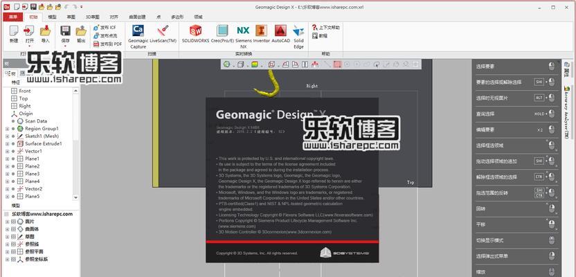Expand the 参照线 model tree node
The width and height of the screenshot is (576, 277).
point(7,244)
